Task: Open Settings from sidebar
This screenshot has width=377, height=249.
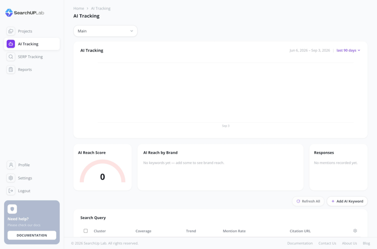Action: click(25, 178)
